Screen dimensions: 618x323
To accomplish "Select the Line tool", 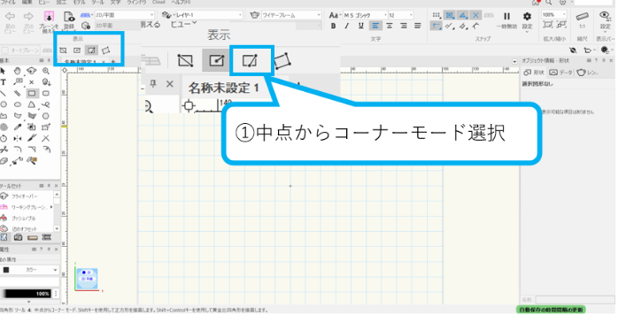I will coord(4,93).
